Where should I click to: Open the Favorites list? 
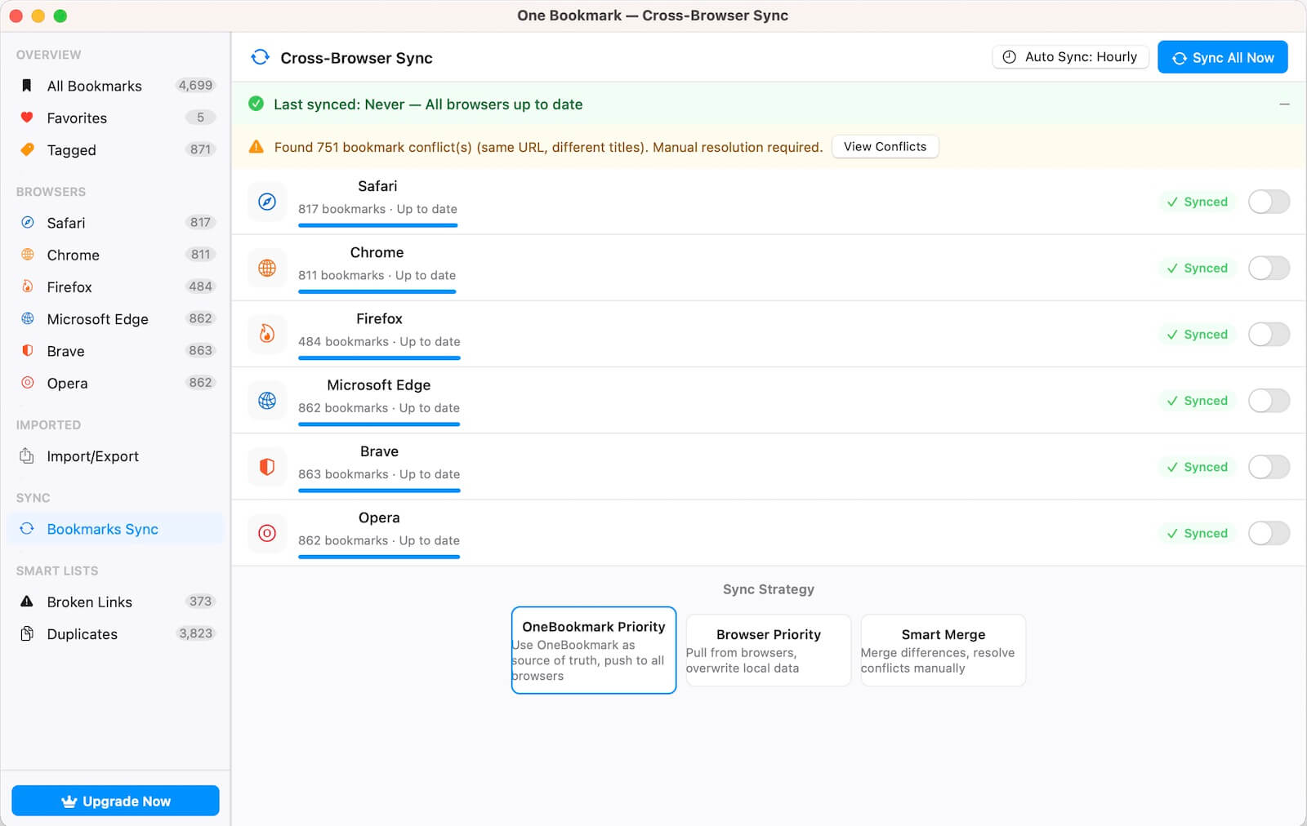click(x=115, y=118)
